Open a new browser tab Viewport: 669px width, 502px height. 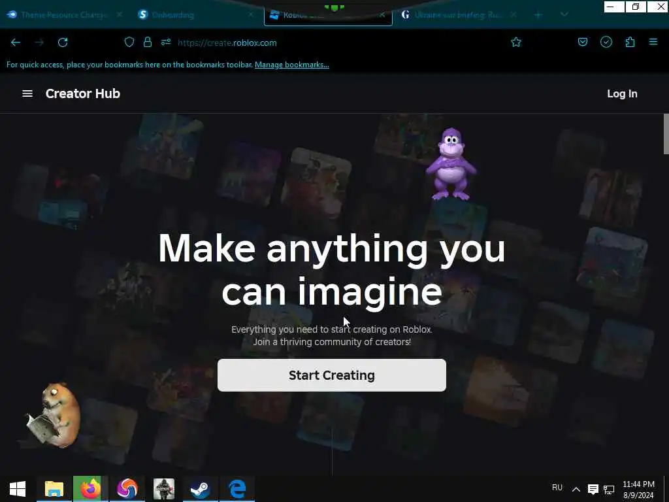pos(538,14)
